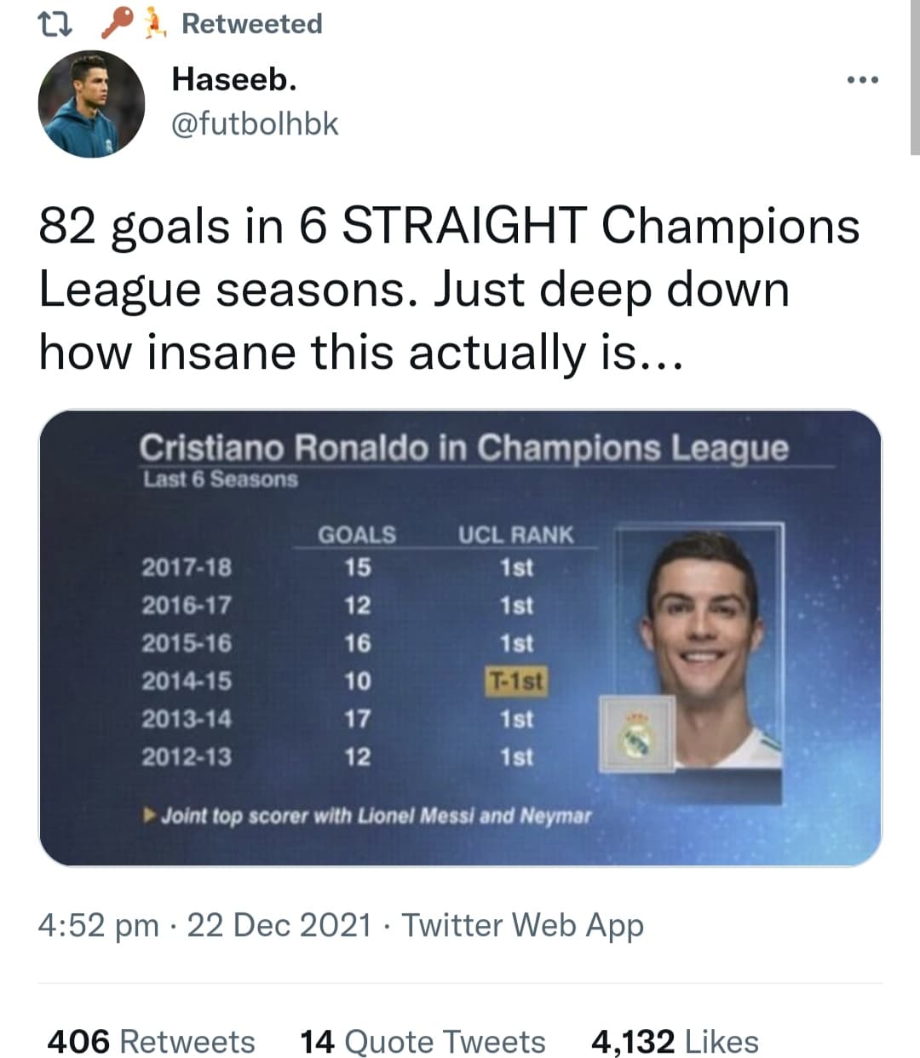920x1058 pixels.
Task: Open the Ronaldo Champions League stats image
Action: point(460,638)
